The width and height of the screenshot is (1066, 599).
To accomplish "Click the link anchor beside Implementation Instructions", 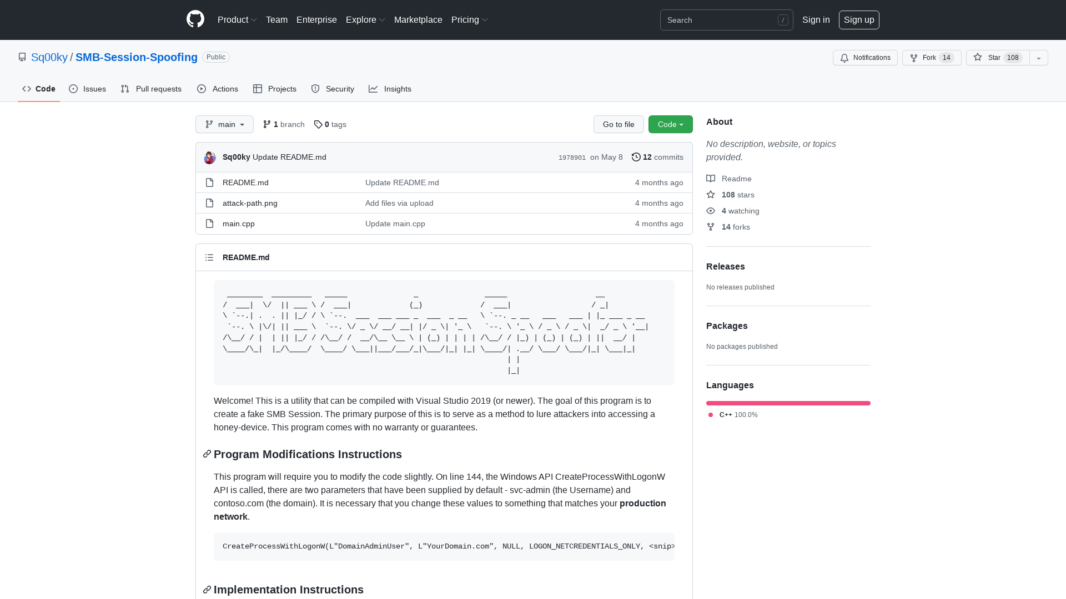I will 207,590.
